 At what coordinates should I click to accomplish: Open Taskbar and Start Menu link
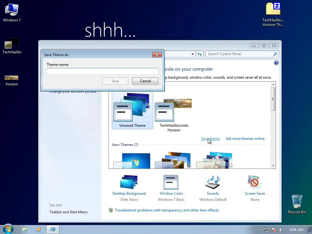pos(69,212)
